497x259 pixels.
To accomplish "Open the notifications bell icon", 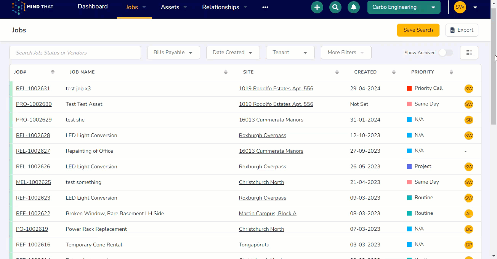I will 354,7.
